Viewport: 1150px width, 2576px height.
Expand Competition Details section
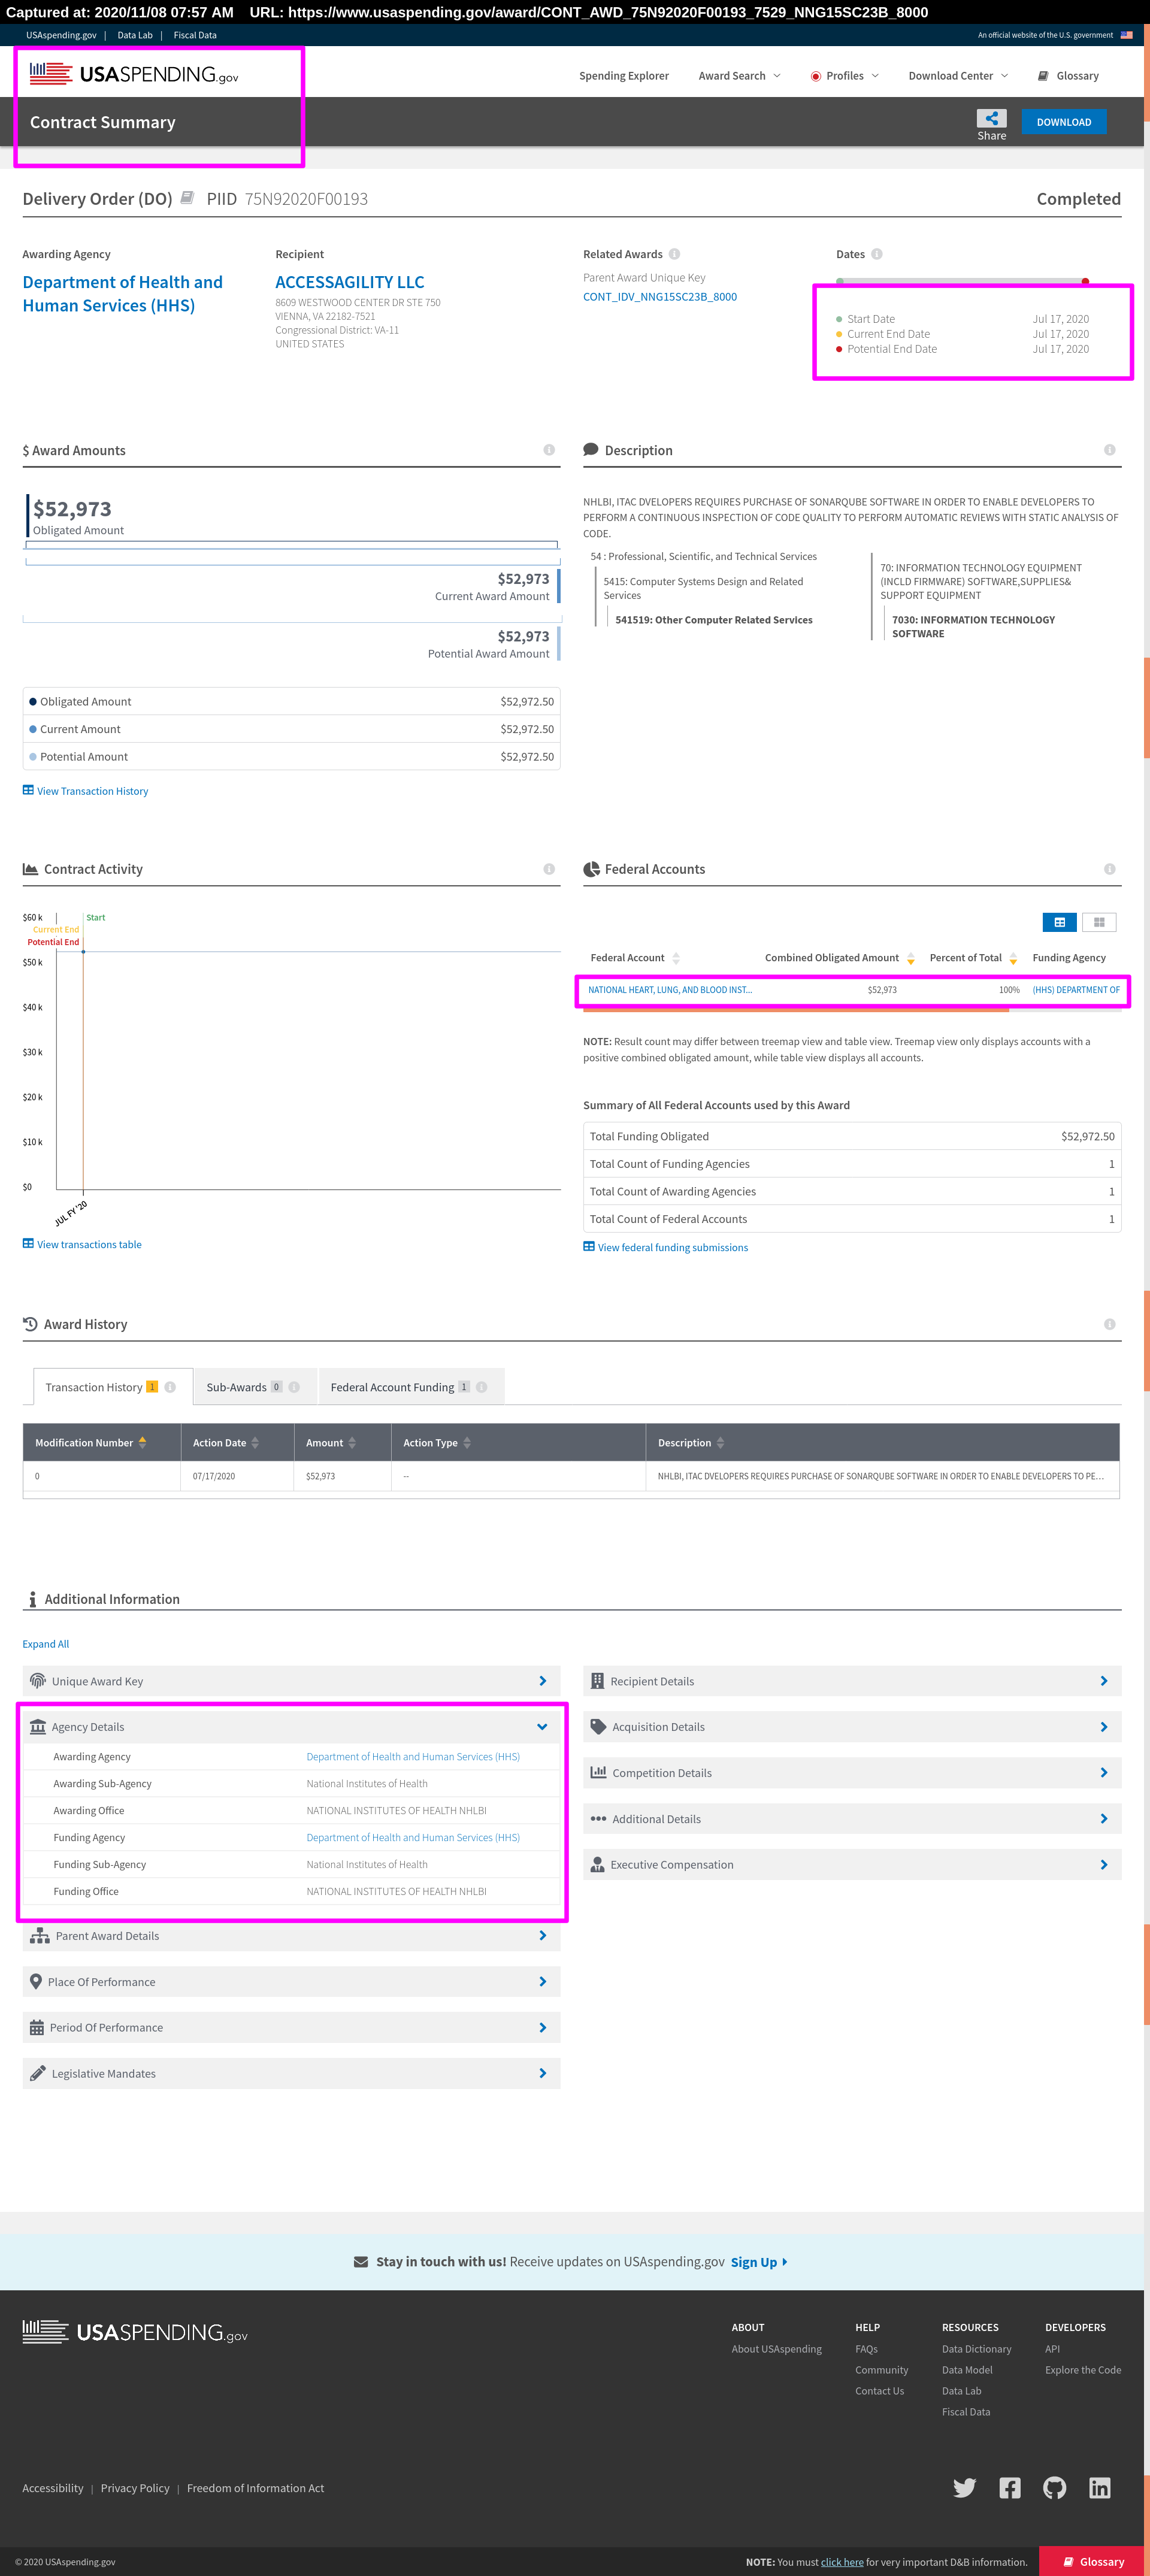click(852, 1773)
